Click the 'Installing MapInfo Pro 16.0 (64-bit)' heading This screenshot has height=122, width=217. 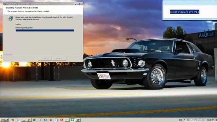tap(22, 8)
